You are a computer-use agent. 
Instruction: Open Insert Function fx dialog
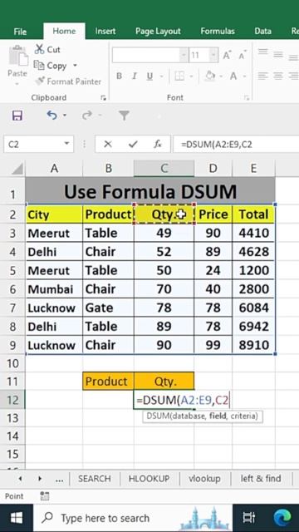pos(158,145)
